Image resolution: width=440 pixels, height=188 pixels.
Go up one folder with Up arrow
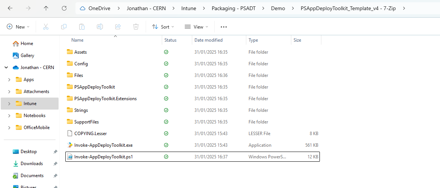click(46, 8)
